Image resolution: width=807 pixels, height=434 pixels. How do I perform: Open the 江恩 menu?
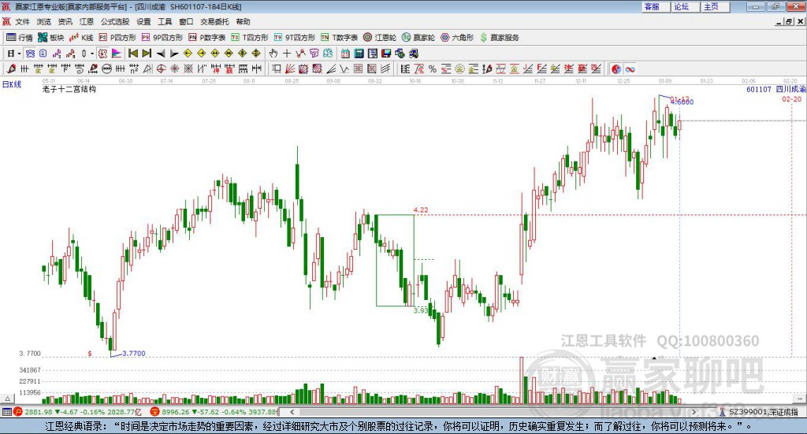(87, 21)
